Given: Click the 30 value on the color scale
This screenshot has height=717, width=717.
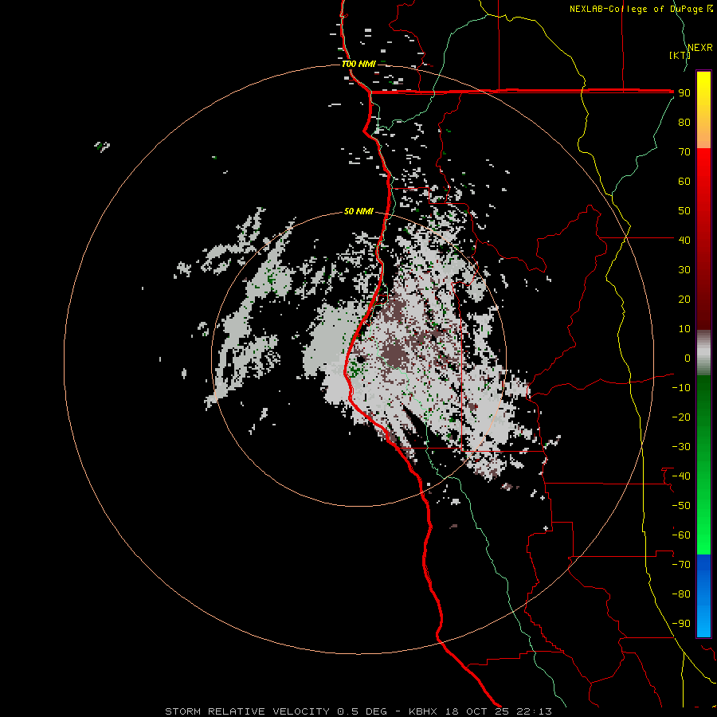Looking at the screenshot, I should tap(684, 270).
